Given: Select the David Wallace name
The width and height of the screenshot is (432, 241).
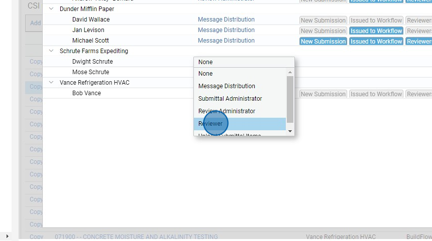Looking at the screenshot, I should 91,20.
